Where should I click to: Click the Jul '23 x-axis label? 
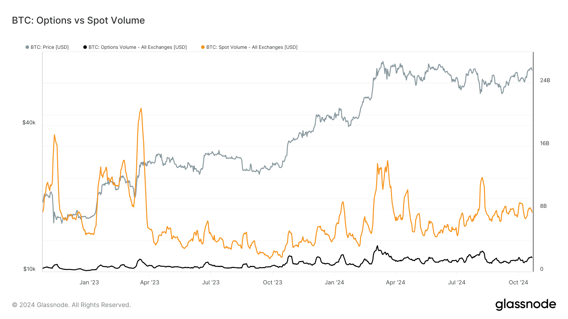[211, 282]
